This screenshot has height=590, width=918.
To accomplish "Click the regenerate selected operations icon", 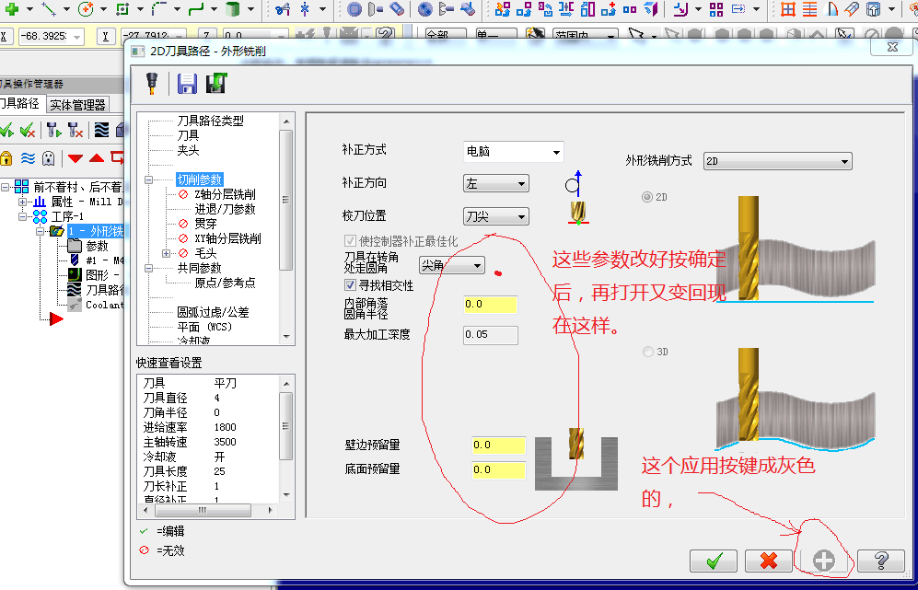I will click(53, 130).
